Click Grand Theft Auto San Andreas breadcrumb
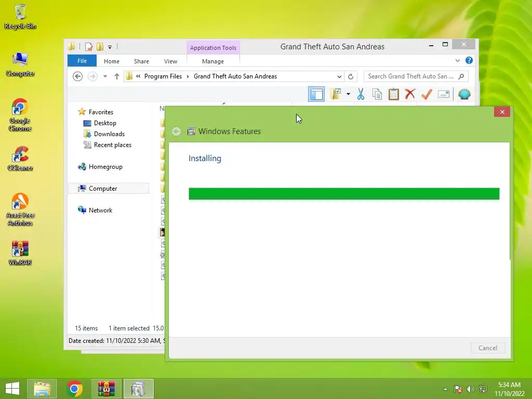 (x=235, y=76)
